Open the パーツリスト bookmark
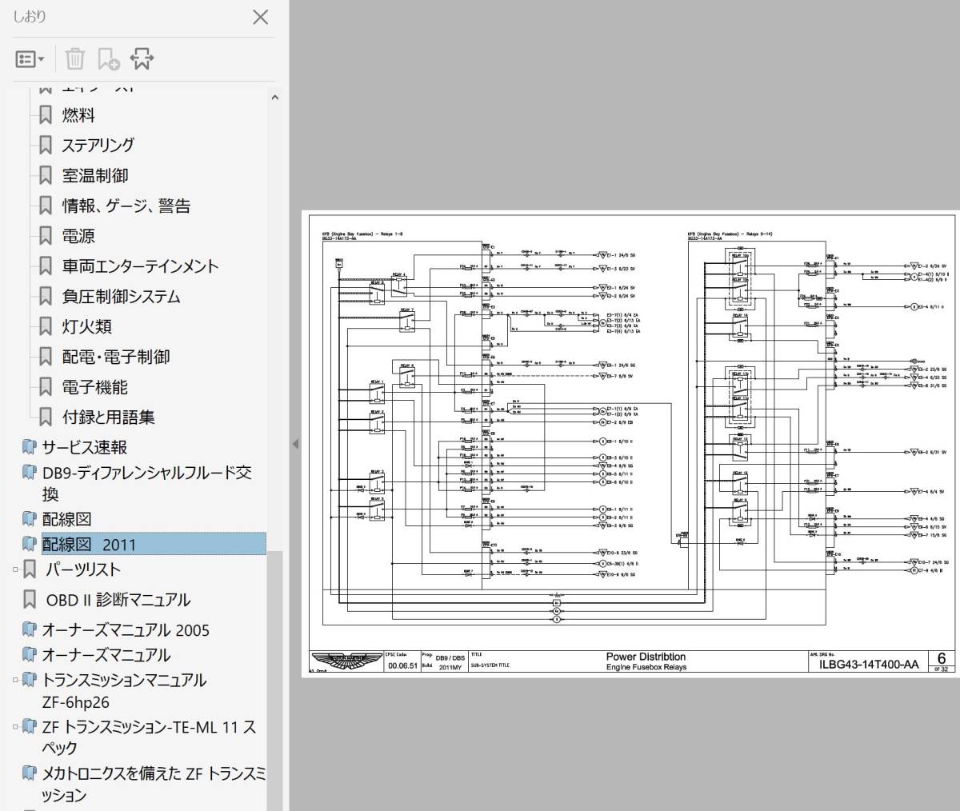 (82, 570)
